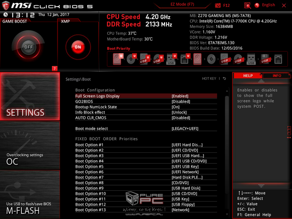Open Boot Option #2 UEFI CD/DVD dropdown
This screenshot has width=292, height=219.
tap(185, 150)
